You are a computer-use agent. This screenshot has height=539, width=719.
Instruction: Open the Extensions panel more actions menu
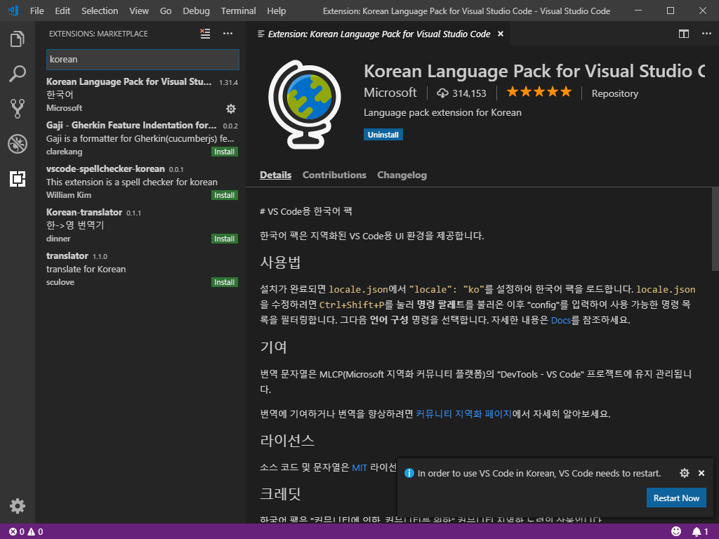point(228,34)
